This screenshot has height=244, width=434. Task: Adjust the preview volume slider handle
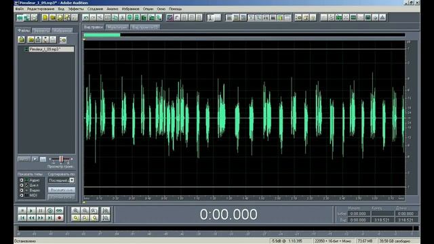coord(61,159)
